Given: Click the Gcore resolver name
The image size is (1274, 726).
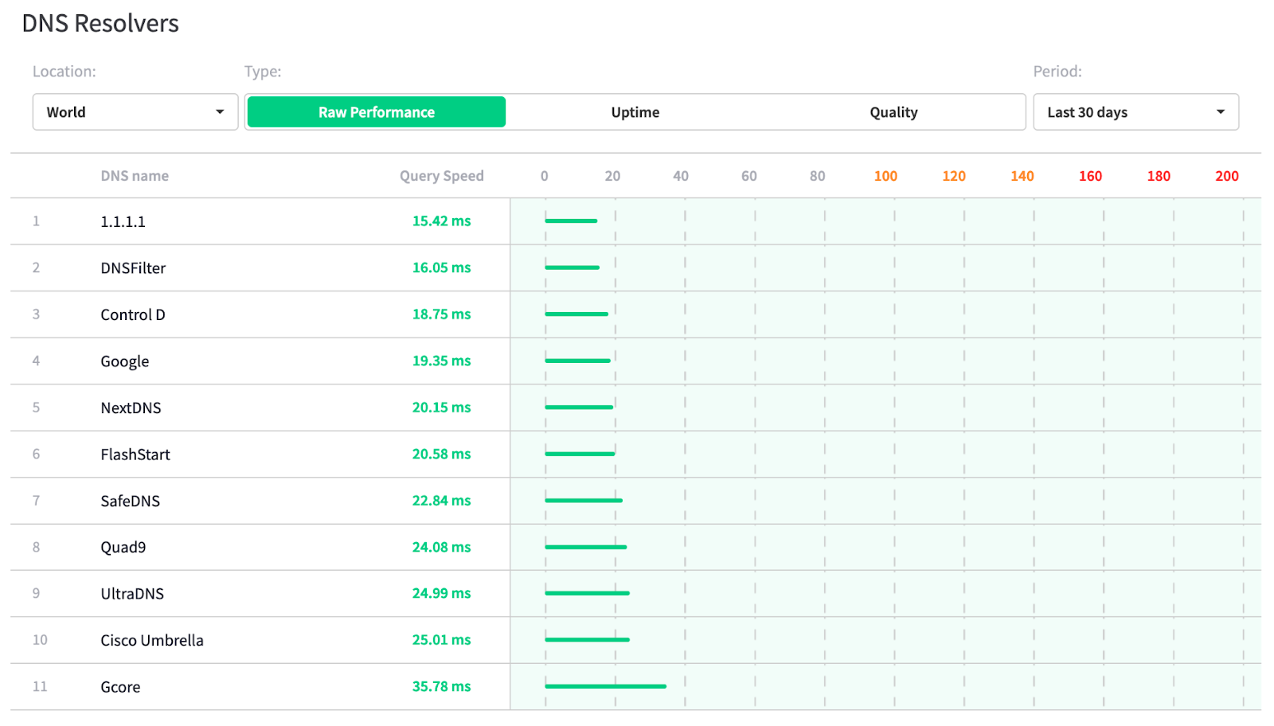Looking at the screenshot, I should (120, 687).
